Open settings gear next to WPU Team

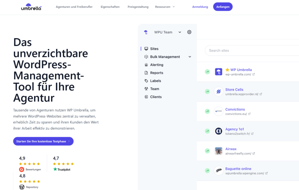click(x=189, y=32)
